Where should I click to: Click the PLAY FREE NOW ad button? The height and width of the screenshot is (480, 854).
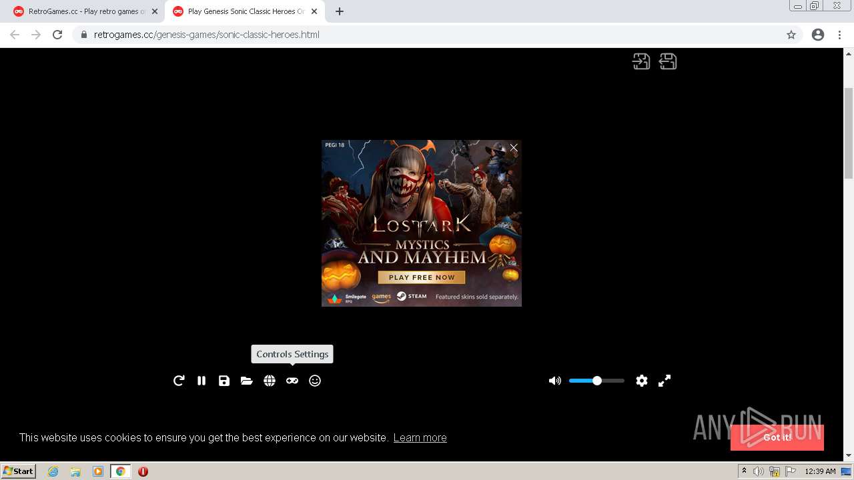(x=422, y=277)
